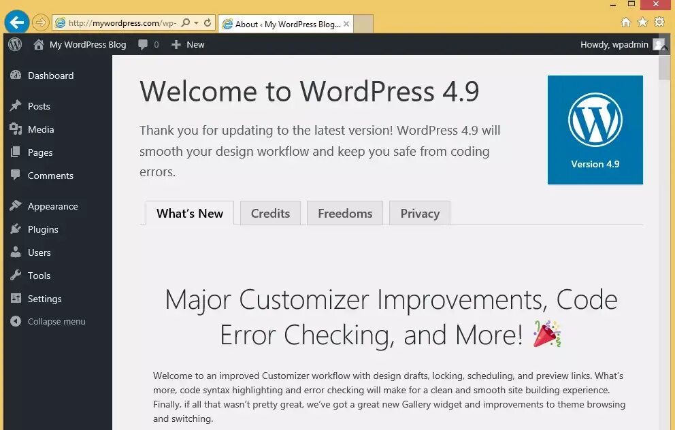The height and width of the screenshot is (430, 675).
Task: Click the browser back arrow button
Action: [x=17, y=22]
